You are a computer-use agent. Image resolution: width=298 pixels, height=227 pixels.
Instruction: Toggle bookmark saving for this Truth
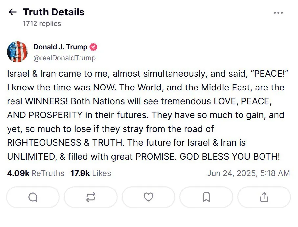click(206, 197)
